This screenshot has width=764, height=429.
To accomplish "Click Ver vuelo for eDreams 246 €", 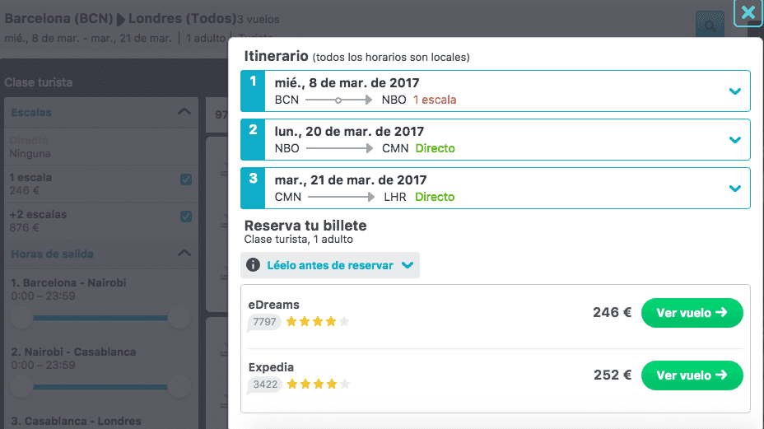I will [692, 313].
